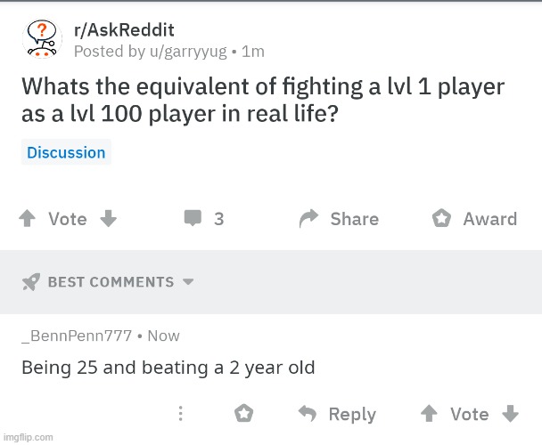Image resolution: width=542 pixels, height=445 pixels.
Task: Click the post's Share label
Action: pos(354,219)
